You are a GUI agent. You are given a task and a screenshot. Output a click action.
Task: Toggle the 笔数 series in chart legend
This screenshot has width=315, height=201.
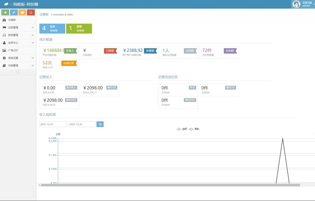click(x=194, y=129)
